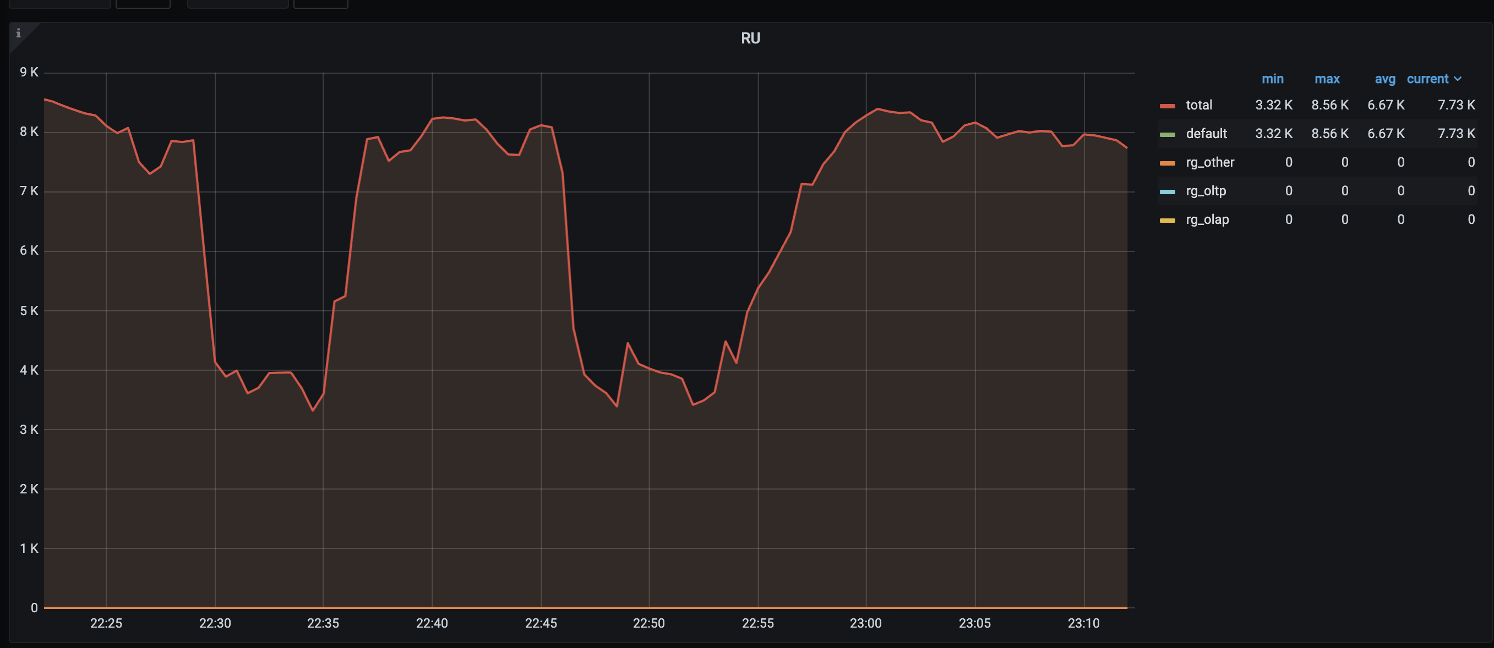
Task: Click the green default series color swatch
Action: [1167, 134]
